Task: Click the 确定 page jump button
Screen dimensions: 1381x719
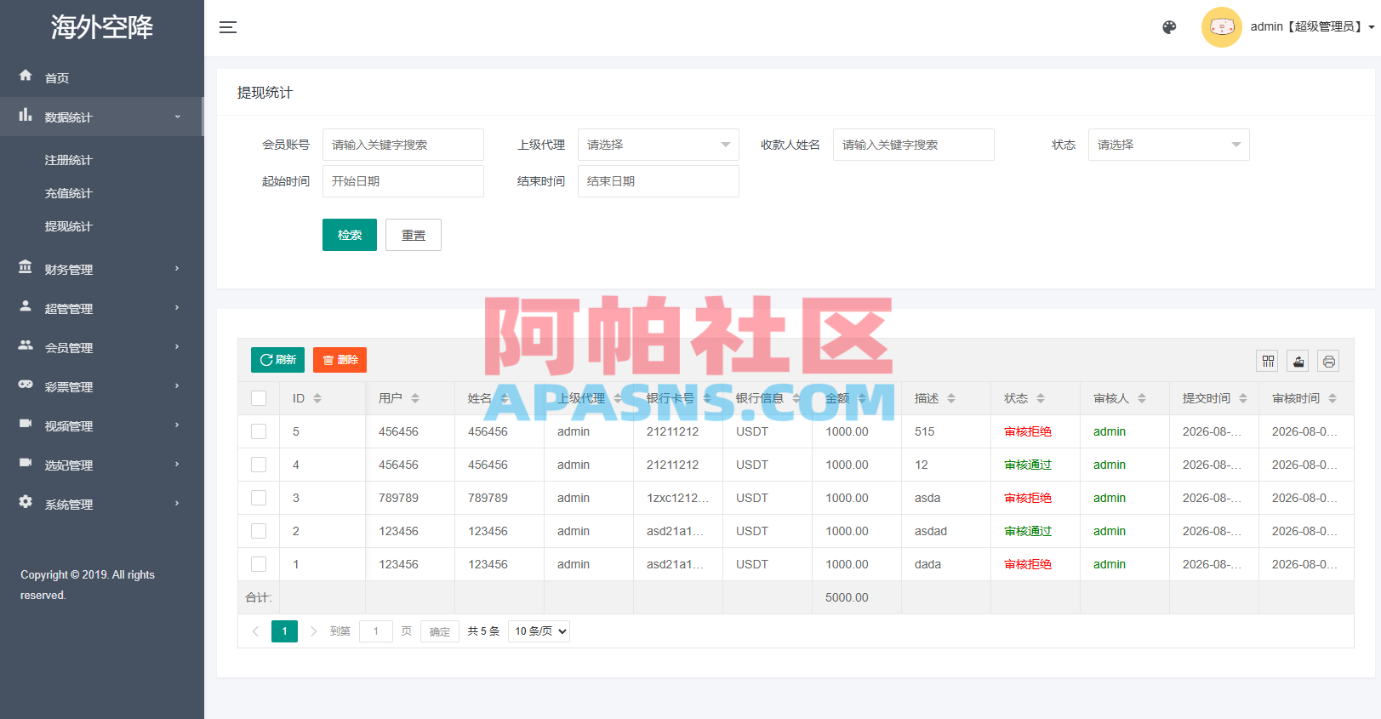Action: [440, 631]
